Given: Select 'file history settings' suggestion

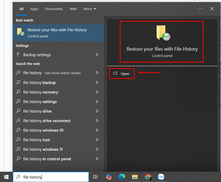Looking at the screenshot, I should [x=58, y=101].
